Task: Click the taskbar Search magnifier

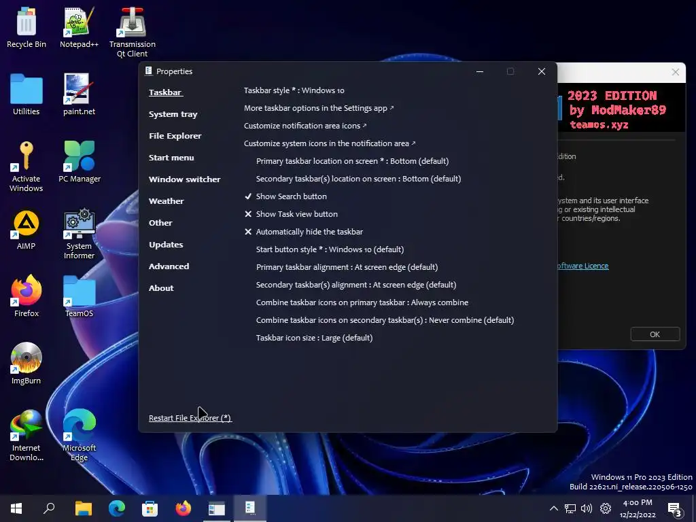Action: 49,508
